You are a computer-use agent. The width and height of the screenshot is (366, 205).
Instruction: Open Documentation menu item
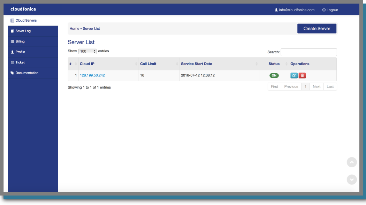tap(33, 73)
